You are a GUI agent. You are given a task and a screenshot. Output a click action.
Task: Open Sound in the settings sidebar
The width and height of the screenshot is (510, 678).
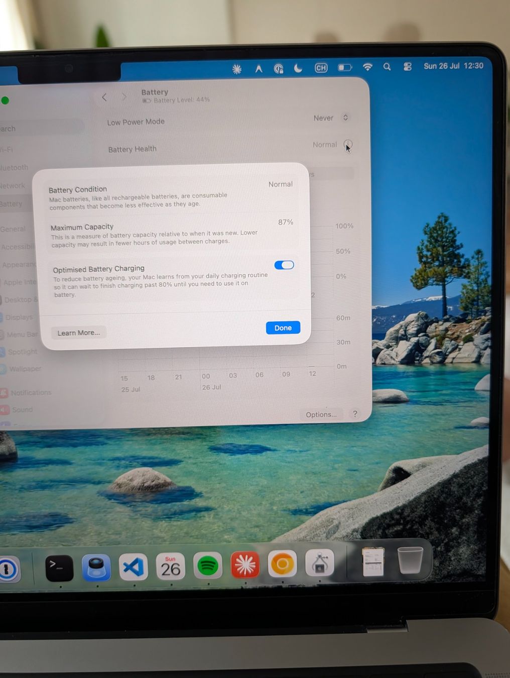coord(17,410)
